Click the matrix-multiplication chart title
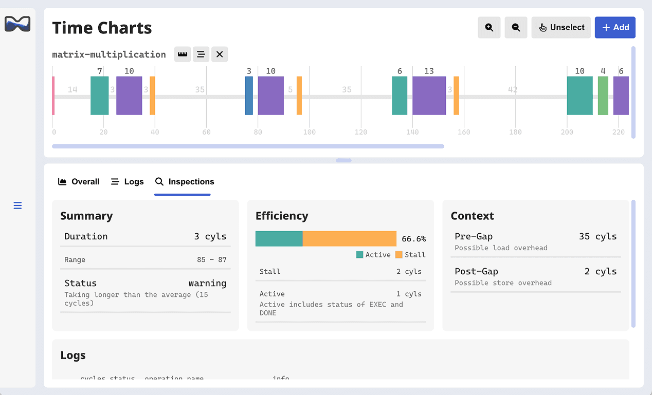652x395 pixels. click(108, 54)
